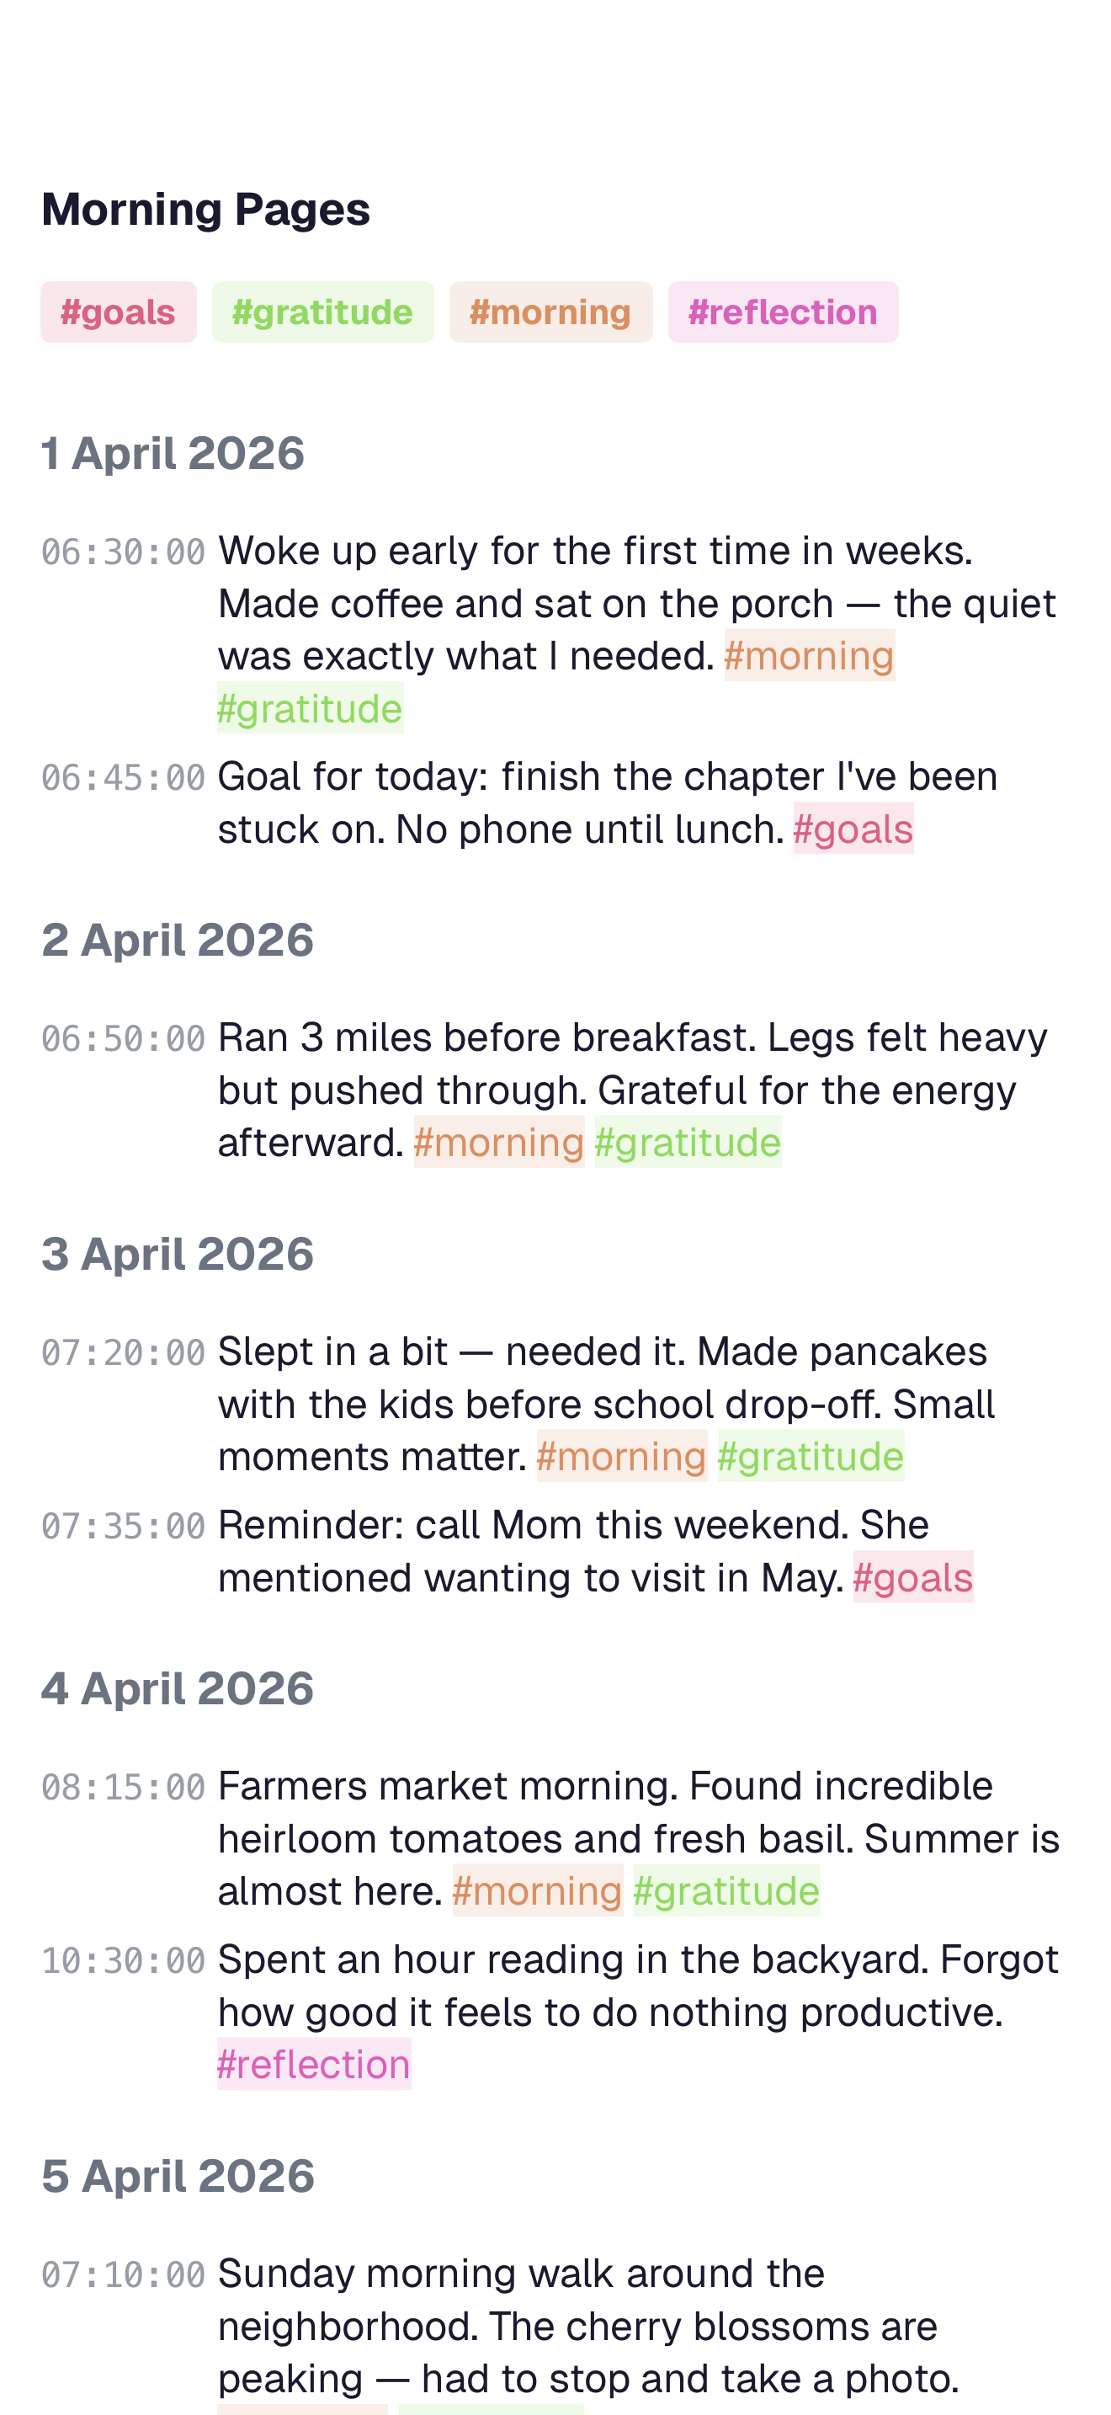Collapse the 1 April 2026 section
Viewport: 1111px width, 2415px height.
(173, 453)
